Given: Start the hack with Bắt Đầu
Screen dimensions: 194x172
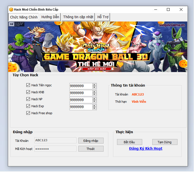Looking at the screenshot, I should point(130,142).
